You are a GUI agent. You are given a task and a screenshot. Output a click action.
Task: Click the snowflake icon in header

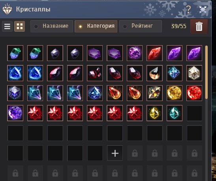(x=203, y=10)
